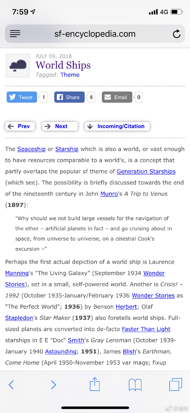
Task: Follow the Generation Starships link
Action: click(x=146, y=171)
